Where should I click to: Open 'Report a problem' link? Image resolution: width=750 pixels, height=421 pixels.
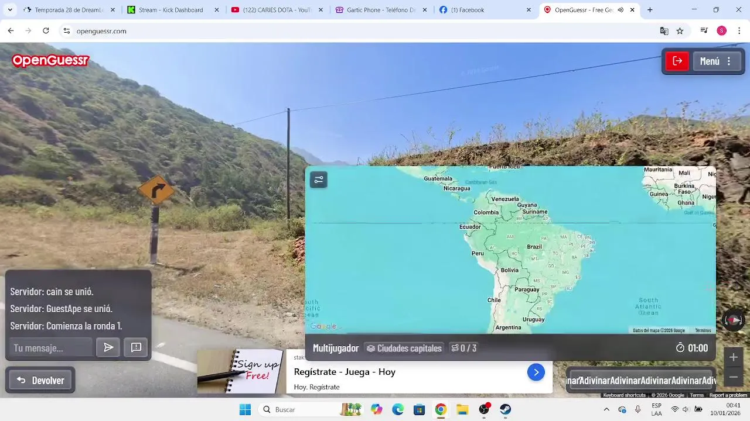click(728, 395)
